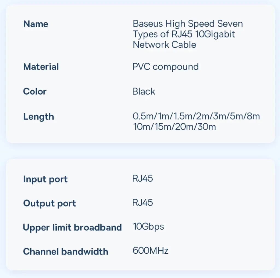Screen dimensions: 280x278
Task: Click the Length label
Action: click(39, 117)
